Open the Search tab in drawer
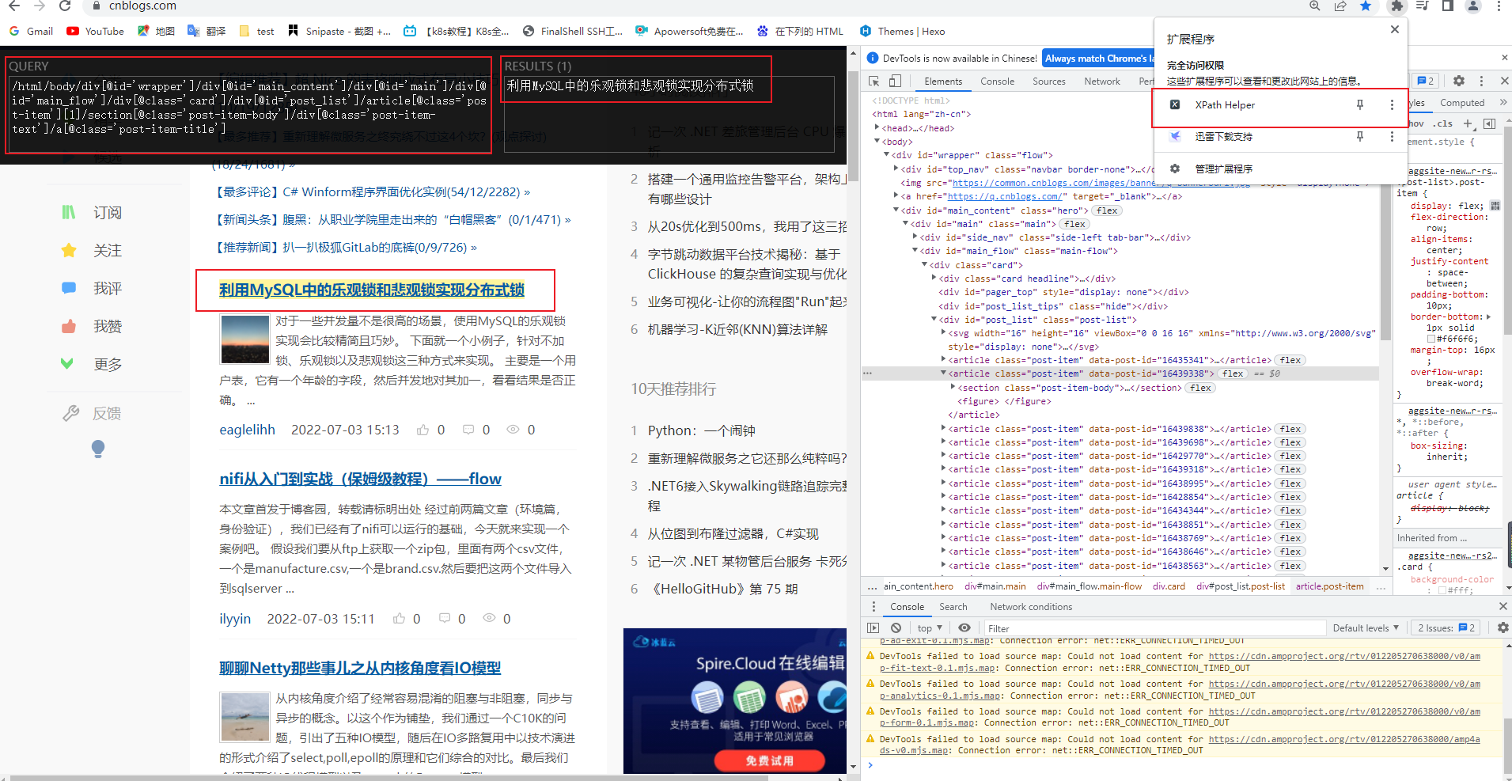 (x=953, y=607)
